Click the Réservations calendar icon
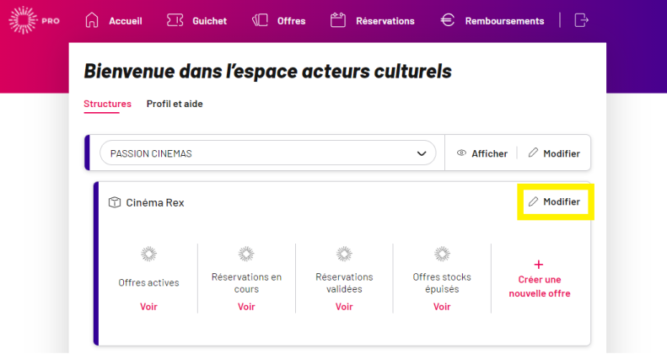 click(x=338, y=20)
